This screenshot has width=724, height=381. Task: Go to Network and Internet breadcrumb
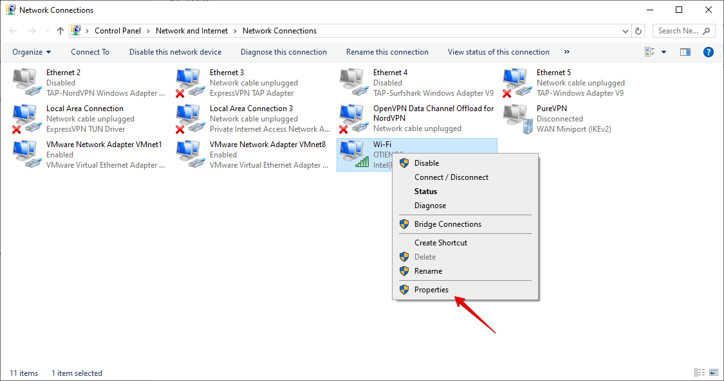pyautogui.click(x=192, y=31)
